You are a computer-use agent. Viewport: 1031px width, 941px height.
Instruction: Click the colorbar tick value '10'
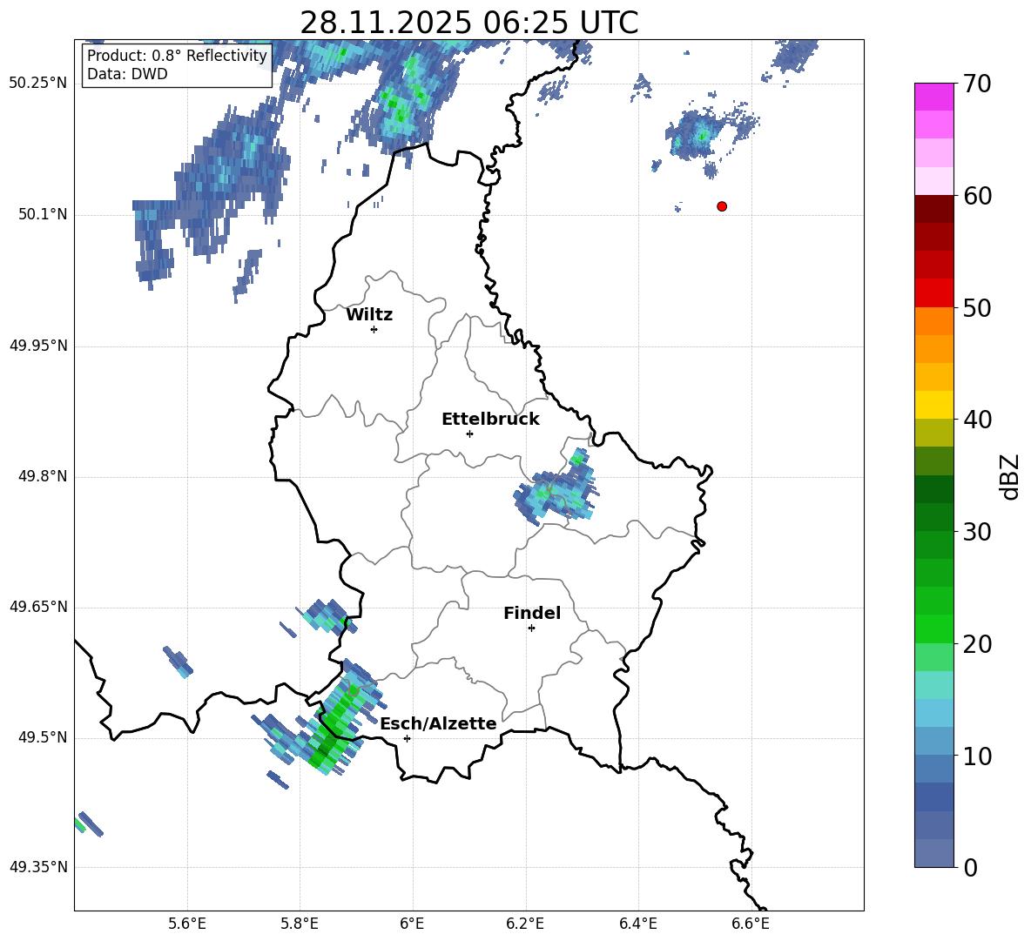pyautogui.click(x=977, y=756)
